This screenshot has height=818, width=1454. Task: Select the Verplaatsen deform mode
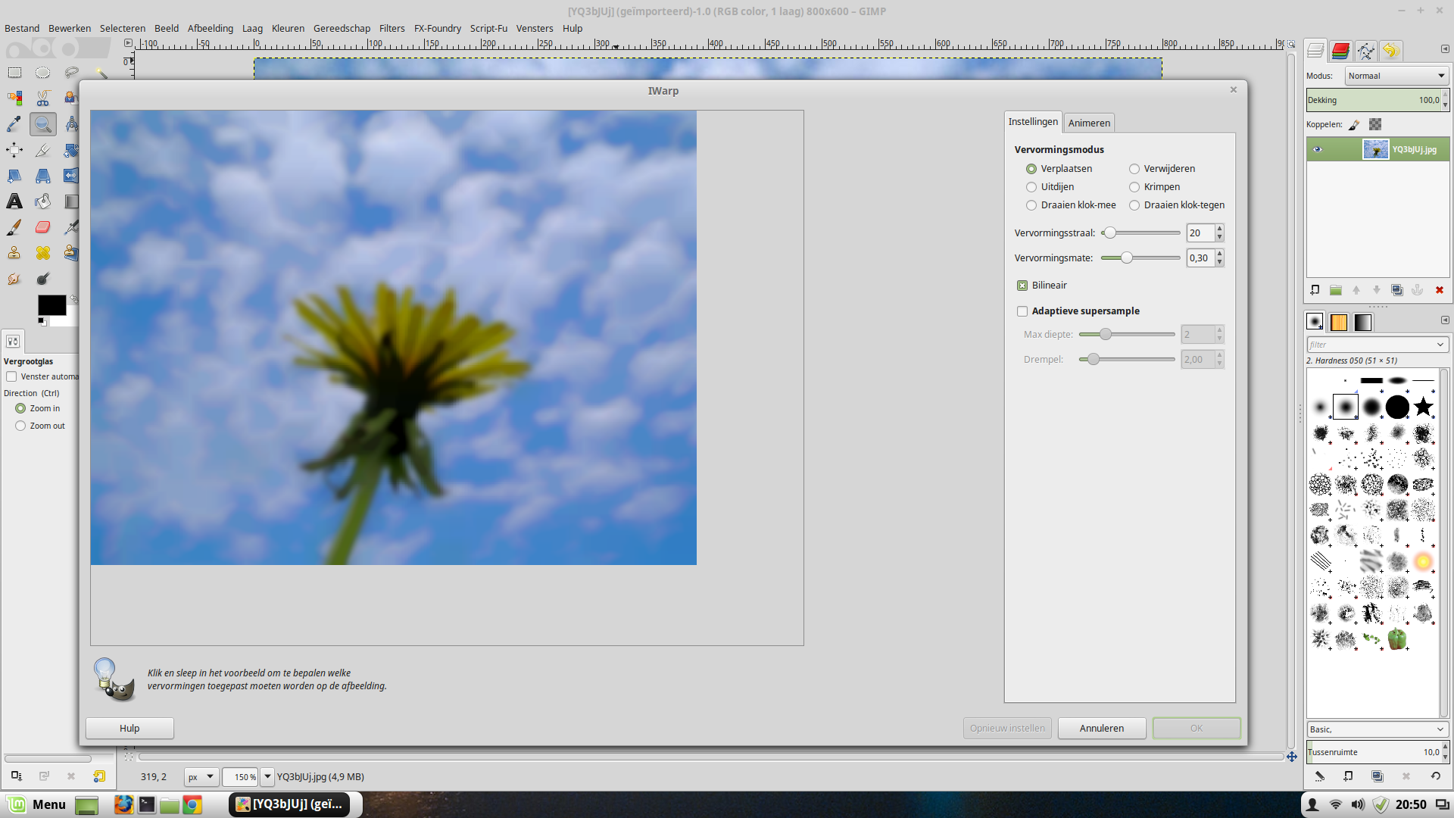pyautogui.click(x=1059, y=169)
